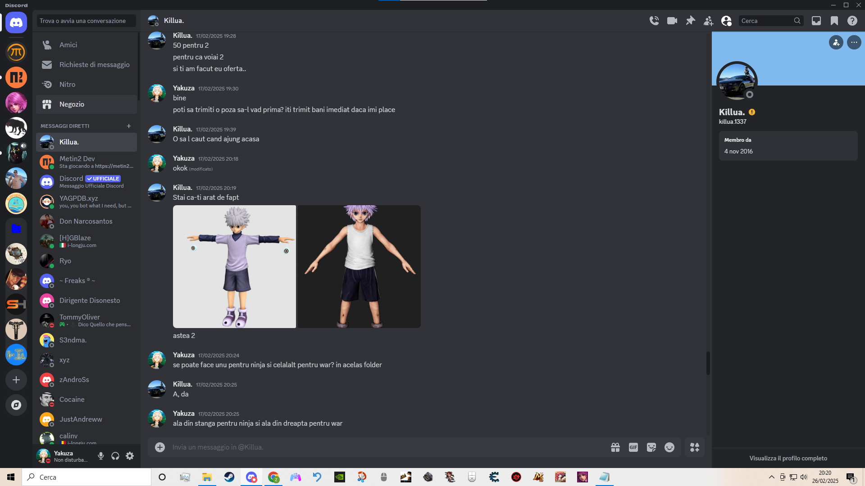Open Discover servers compass icon
865x486 pixels.
[x=16, y=405]
